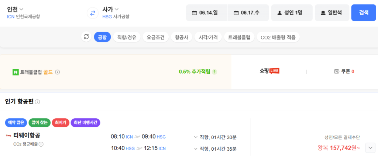Open the 쇼핑 LIVE logo
Screen dimensions: 378x161
click(269, 71)
